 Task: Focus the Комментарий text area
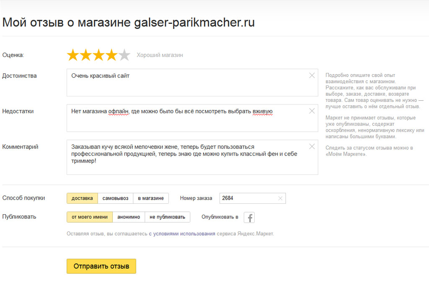(192, 157)
